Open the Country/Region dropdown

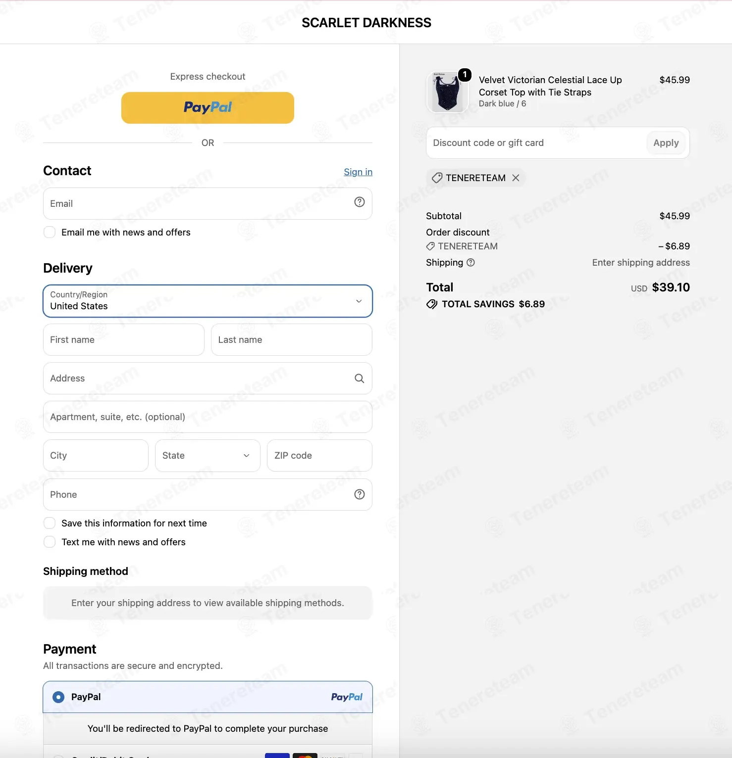(x=208, y=301)
